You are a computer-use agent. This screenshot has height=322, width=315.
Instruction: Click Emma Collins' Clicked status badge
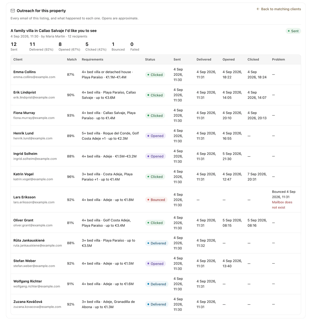pyautogui.click(x=155, y=75)
